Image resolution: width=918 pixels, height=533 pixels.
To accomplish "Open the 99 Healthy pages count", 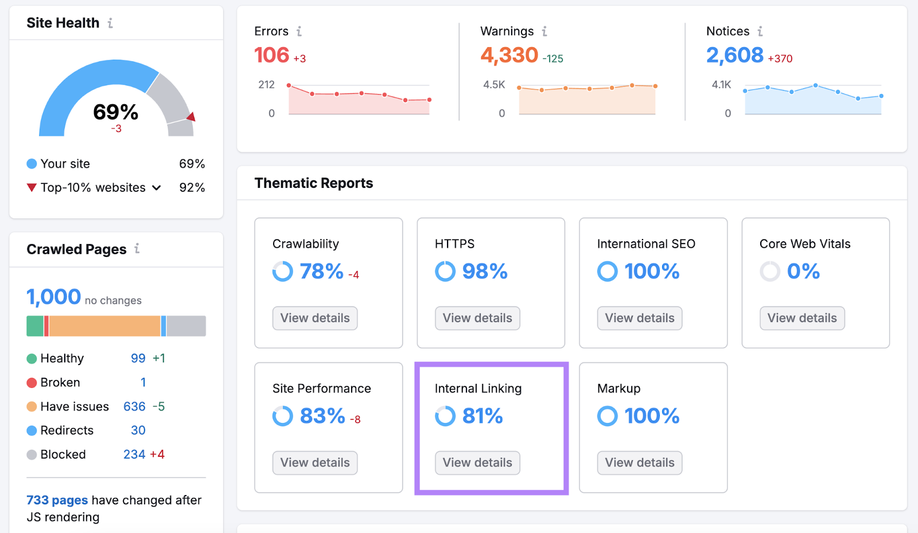I will coord(138,359).
